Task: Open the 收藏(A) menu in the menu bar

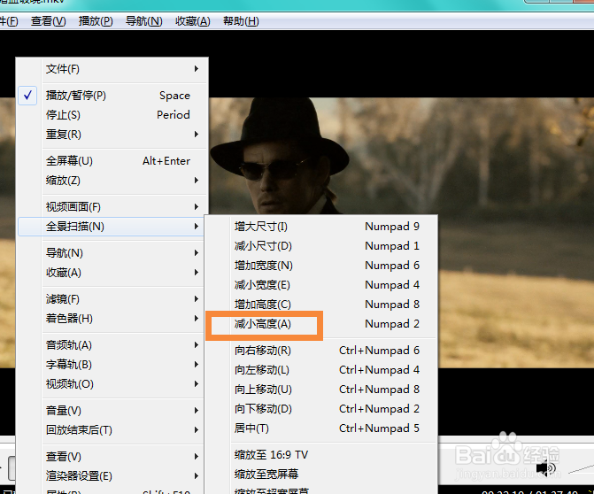Action: click(192, 21)
